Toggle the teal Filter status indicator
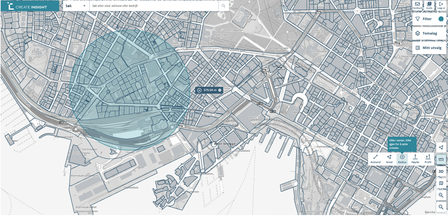The image size is (448, 224). [x=441, y=19]
